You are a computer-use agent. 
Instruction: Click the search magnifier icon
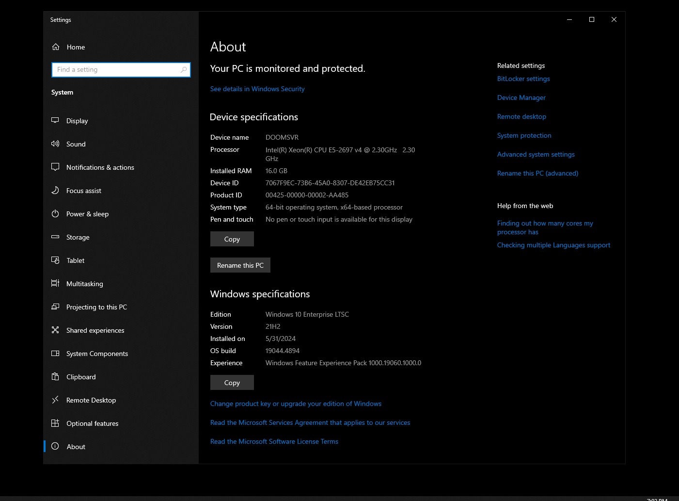(x=184, y=70)
